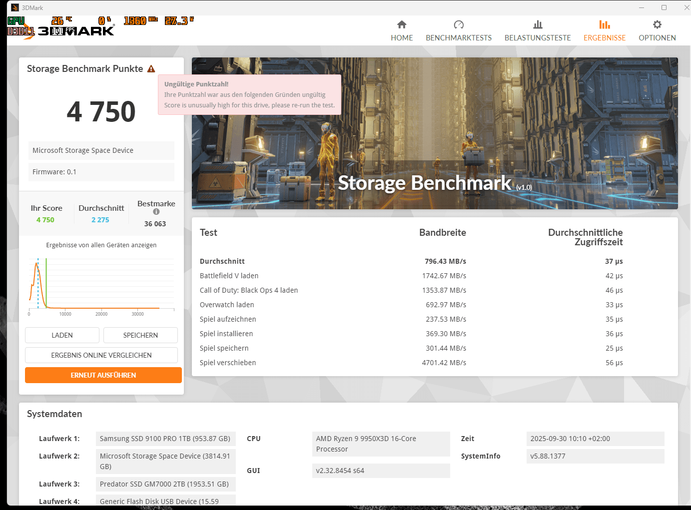Viewport: 691px width, 510px height.
Task: Click the LADEN button
Action: (x=62, y=335)
